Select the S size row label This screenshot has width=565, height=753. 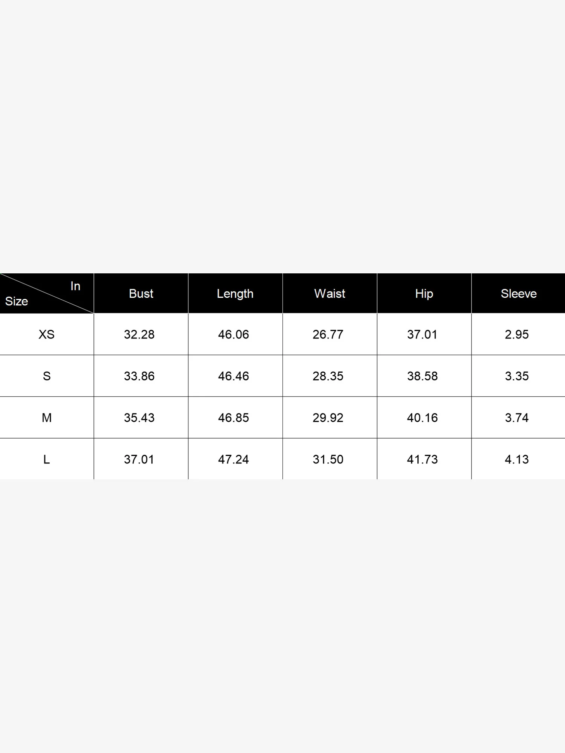pyautogui.click(x=46, y=376)
